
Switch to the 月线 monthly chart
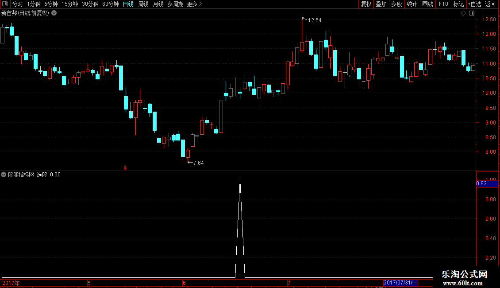click(158, 4)
